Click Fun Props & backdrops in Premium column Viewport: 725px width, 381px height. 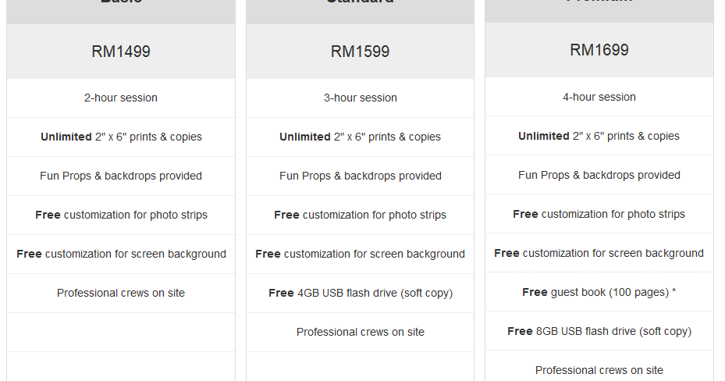599,175
